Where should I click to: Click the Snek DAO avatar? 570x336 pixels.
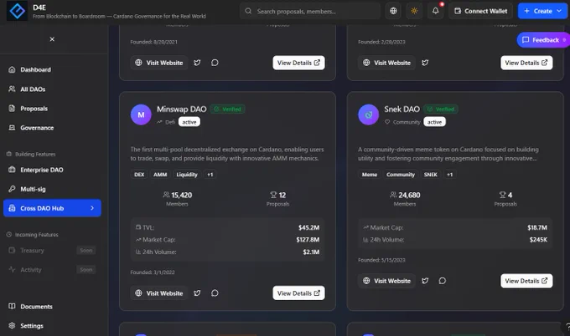(369, 115)
